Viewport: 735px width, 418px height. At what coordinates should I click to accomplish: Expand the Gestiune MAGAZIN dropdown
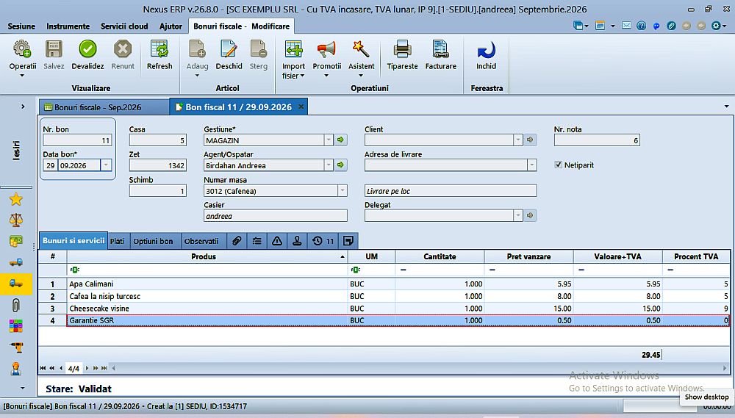point(329,140)
